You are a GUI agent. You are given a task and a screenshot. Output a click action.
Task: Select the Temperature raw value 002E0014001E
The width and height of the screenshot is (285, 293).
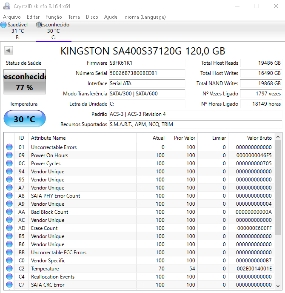pyautogui.click(x=254, y=269)
